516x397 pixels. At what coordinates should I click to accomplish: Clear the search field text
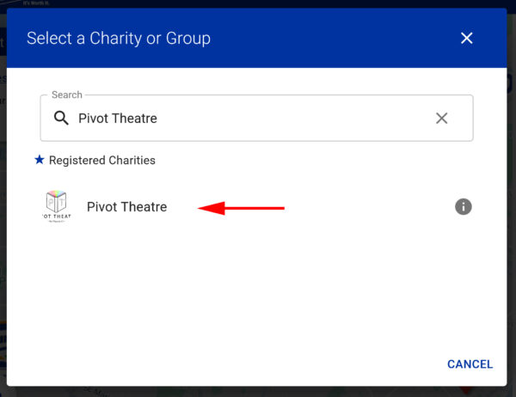point(442,118)
